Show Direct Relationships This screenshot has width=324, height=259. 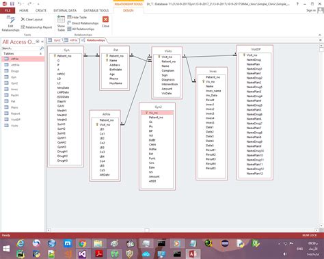pyautogui.click(x=83, y=23)
